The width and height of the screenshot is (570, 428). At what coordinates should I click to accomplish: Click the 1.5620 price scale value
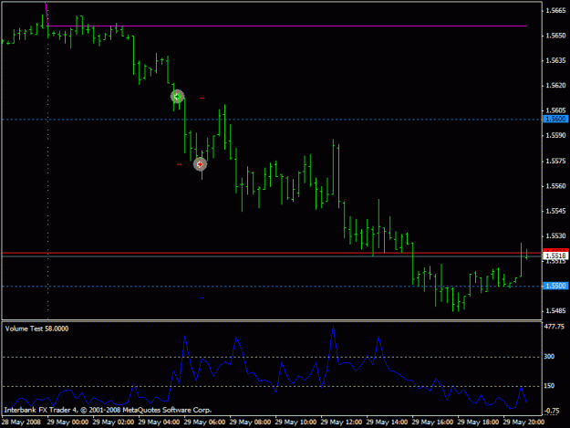coord(555,86)
